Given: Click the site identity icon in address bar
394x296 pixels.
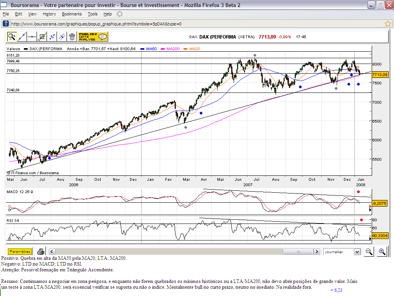Looking at the screenshot, I should (5, 24).
